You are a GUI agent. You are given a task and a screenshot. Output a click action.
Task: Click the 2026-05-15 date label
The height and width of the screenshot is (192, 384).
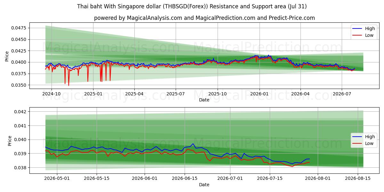(97, 179)
